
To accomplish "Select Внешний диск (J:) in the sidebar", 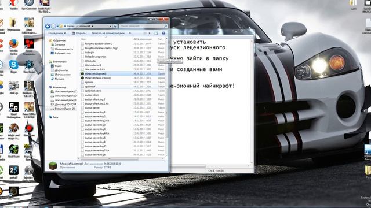I will point(63,109).
